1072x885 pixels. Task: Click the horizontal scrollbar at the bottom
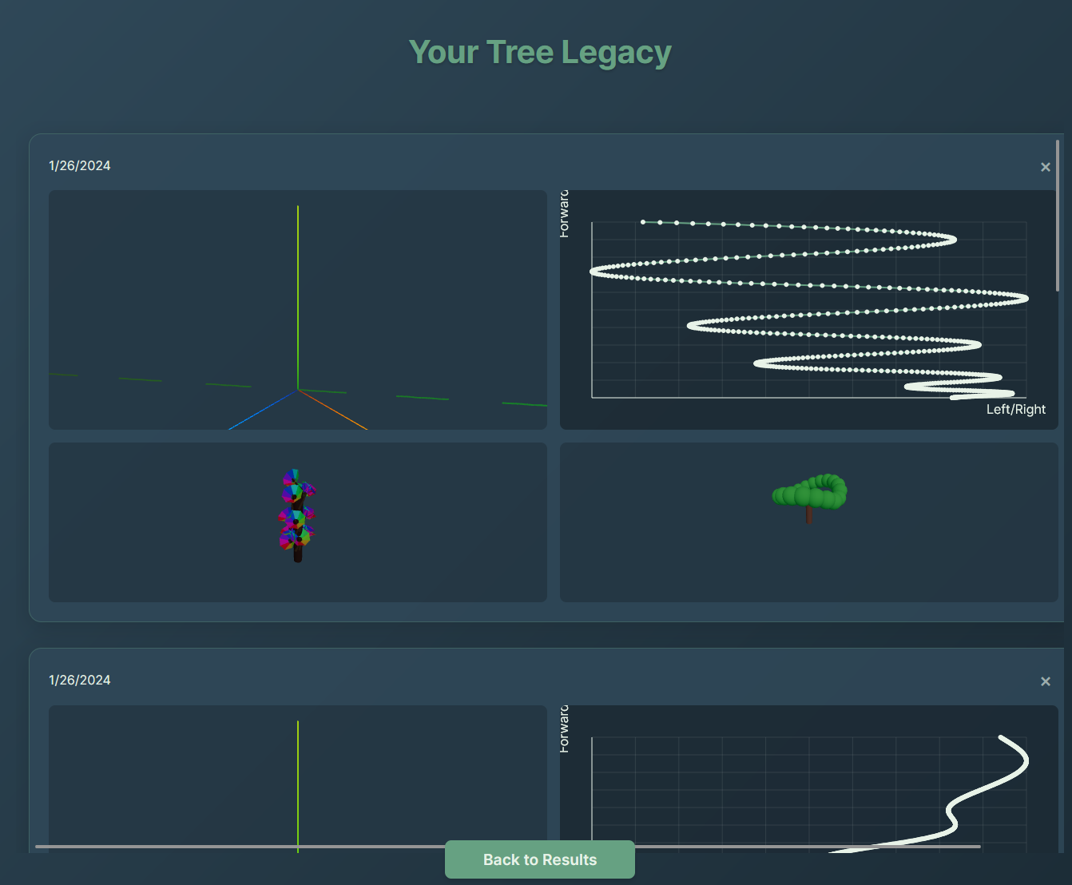pyautogui.click(x=507, y=846)
